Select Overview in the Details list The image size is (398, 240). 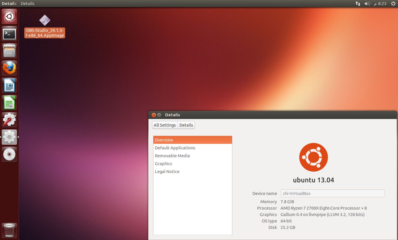[193, 140]
